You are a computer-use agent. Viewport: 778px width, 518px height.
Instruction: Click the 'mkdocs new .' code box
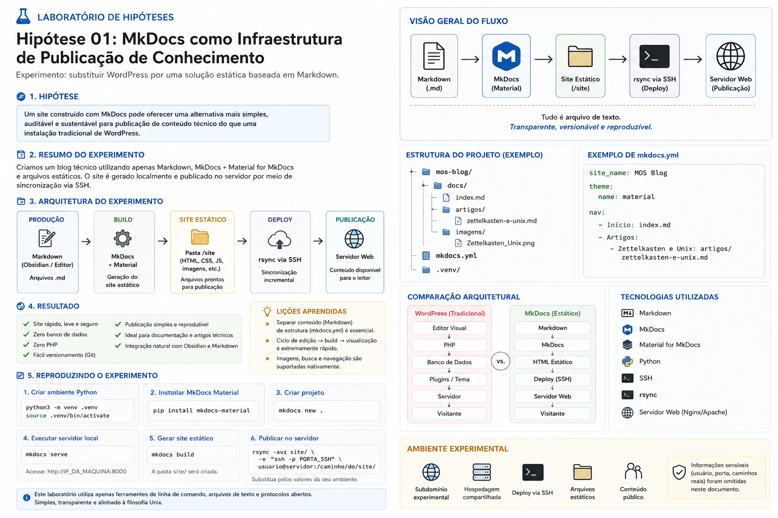click(x=327, y=410)
